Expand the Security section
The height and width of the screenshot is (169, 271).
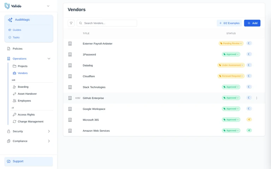click(29, 131)
